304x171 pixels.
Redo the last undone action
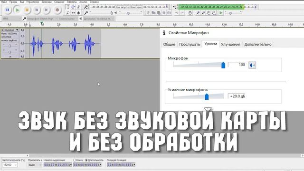click(x=182, y=13)
